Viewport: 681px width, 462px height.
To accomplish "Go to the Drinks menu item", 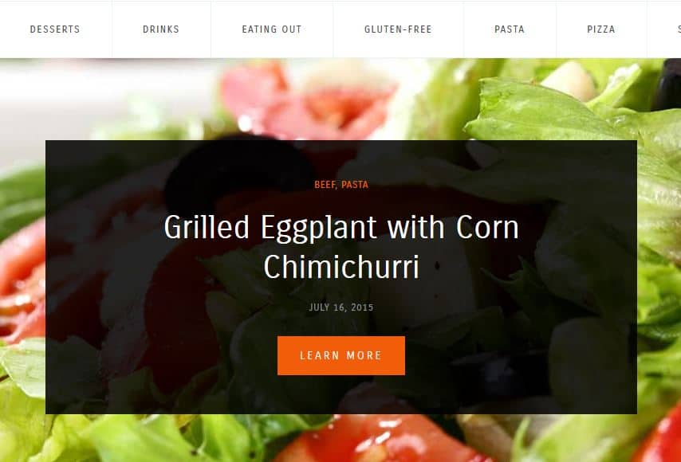I will point(161,29).
